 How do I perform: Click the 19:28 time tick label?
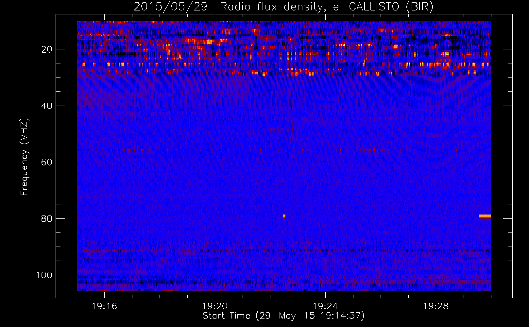pos(436,306)
